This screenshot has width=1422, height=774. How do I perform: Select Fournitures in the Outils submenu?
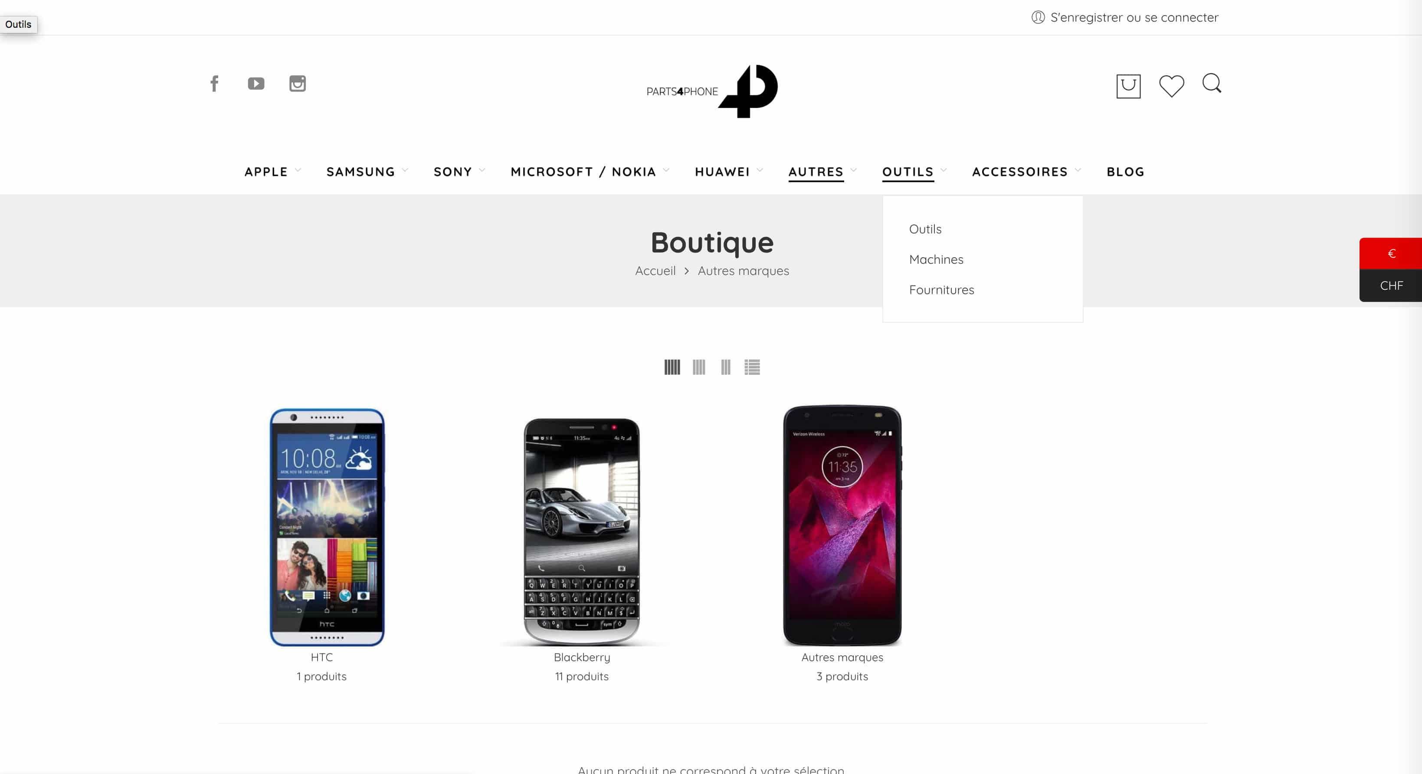coord(942,290)
